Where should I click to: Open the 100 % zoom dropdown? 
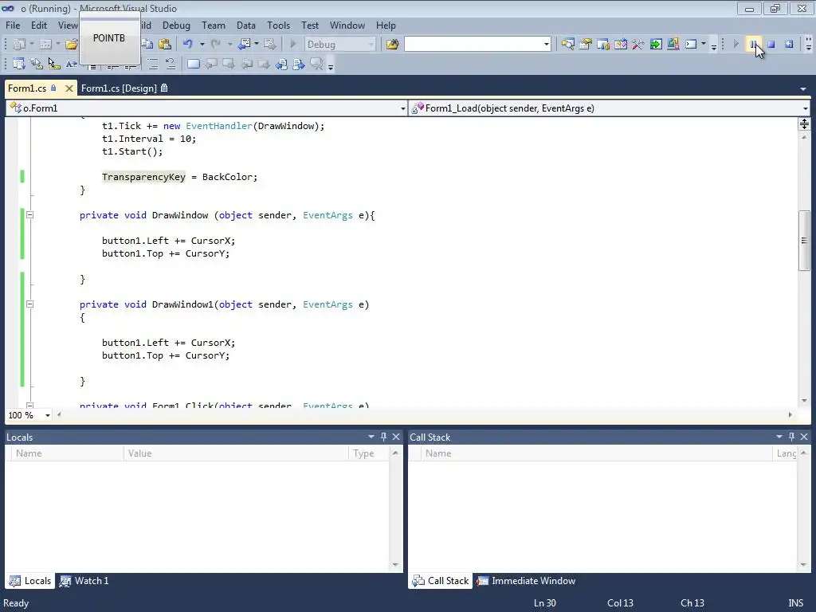47,415
